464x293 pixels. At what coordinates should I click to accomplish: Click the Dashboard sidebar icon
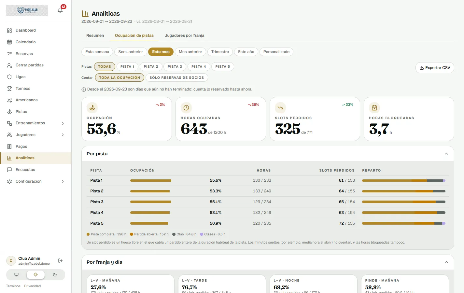click(x=9, y=30)
